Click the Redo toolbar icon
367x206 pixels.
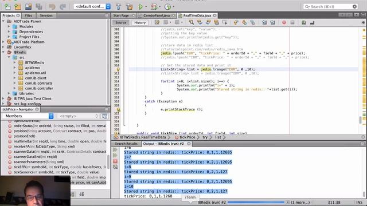click(63, 6)
